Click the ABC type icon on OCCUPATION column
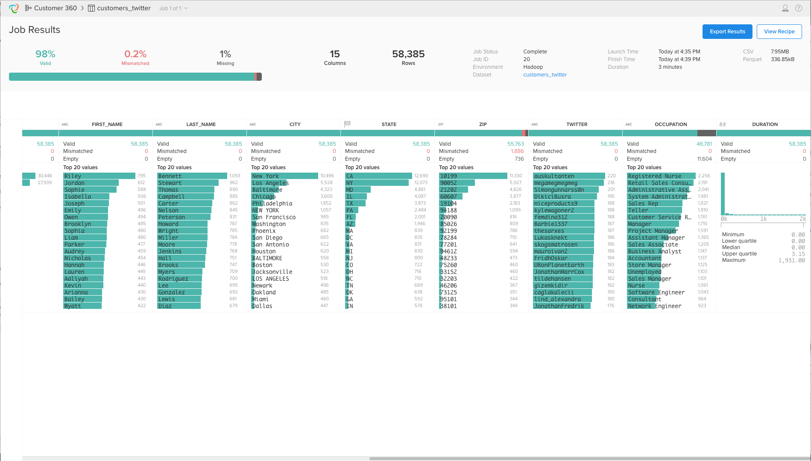 (629, 124)
